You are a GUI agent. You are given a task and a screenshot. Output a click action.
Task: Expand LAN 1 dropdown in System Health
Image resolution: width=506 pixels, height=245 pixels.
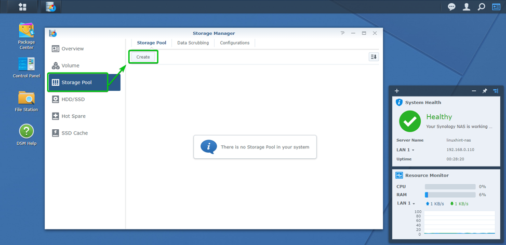coord(405,150)
